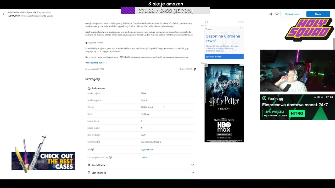Click info icon beside 'Kup ten pojazd na raty'
The width and height of the screenshot is (335, 188).
pos(110,157)
